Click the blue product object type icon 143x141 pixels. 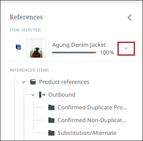19,47
